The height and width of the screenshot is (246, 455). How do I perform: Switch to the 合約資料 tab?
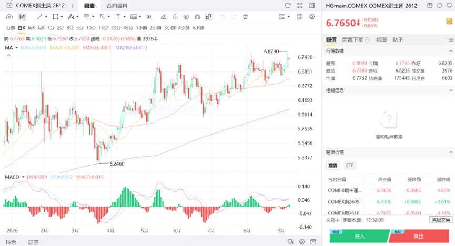(x=117, y=6)
